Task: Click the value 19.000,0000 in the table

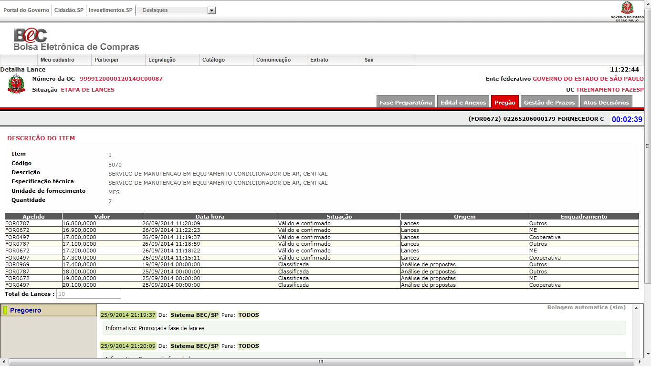Action: click(x=80, y=278)
